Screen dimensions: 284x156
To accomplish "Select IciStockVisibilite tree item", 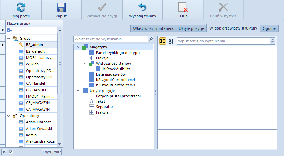I will click(x=116, y=69).
